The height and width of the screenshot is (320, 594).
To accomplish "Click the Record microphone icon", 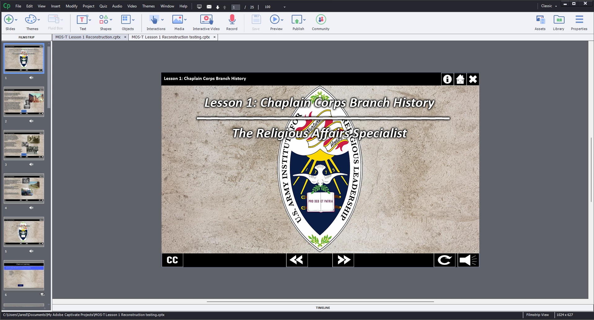I will click(232, 20).
